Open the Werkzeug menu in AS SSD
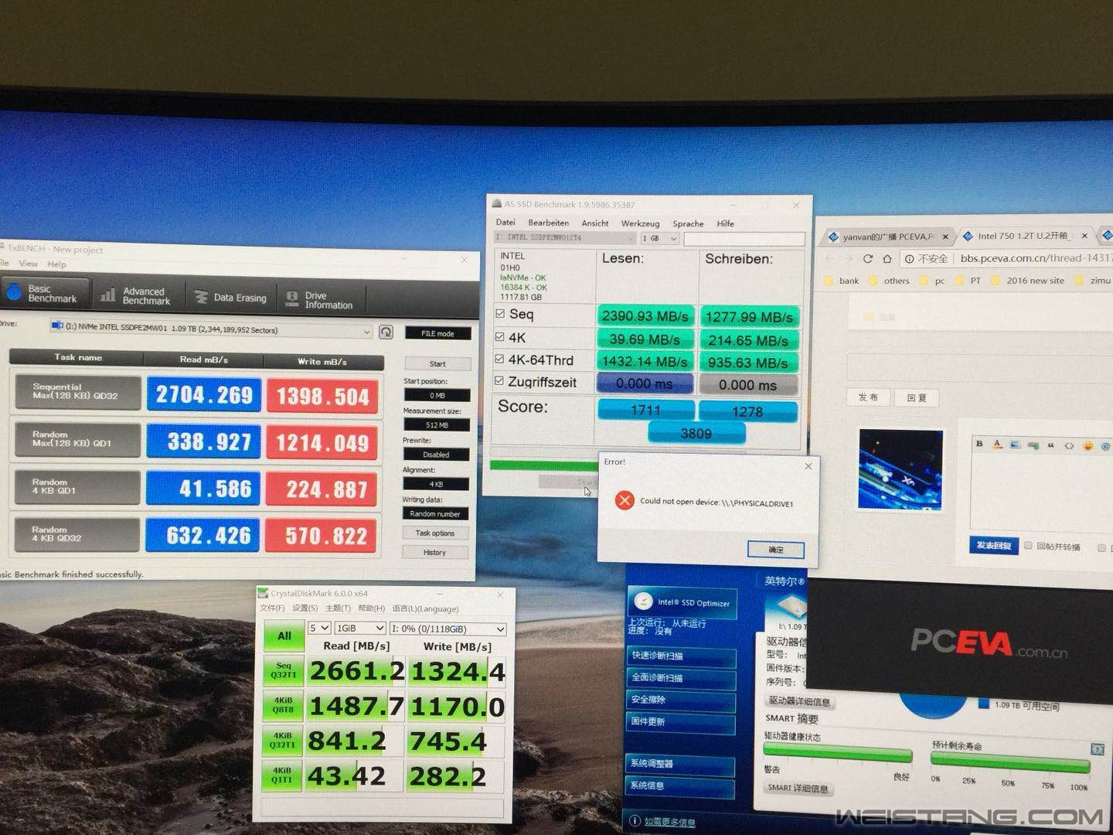Screen dimensions: 1113x835 click(x=640, y=223)
